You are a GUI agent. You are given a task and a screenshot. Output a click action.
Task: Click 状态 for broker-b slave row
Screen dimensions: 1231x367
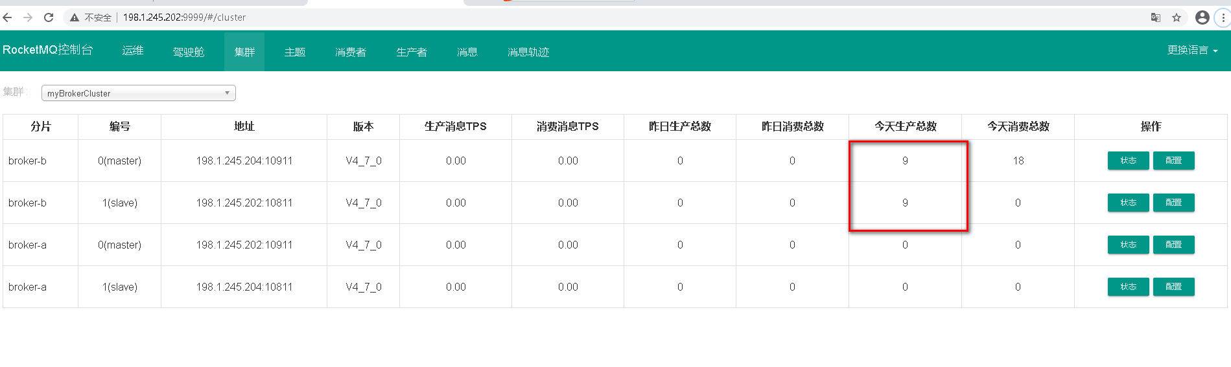1128,203
